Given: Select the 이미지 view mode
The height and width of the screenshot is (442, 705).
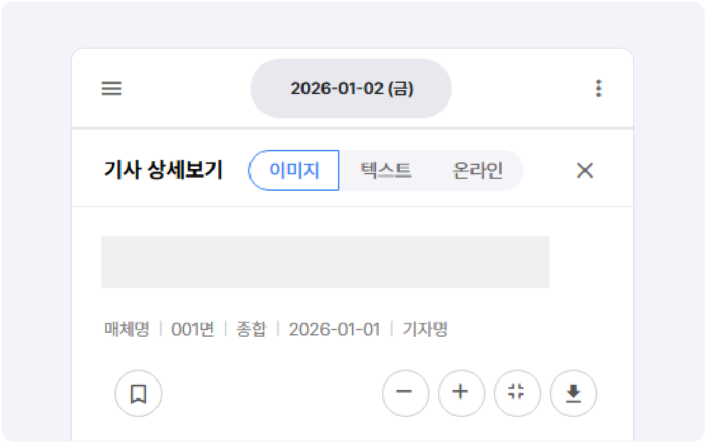Looking at the screenshot, I should [294, 170].
